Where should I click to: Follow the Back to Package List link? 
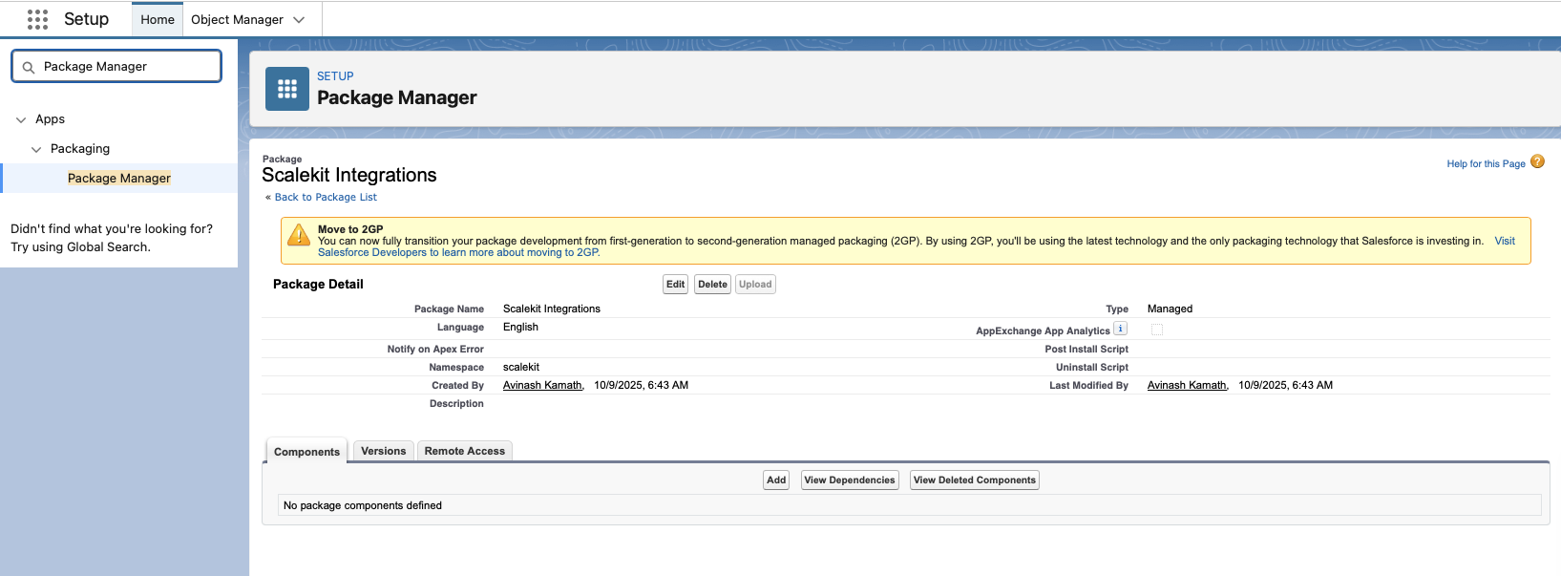(326, 197)
